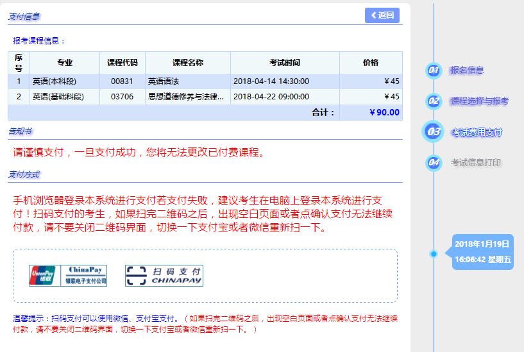524x352 pixels.
Task: Choose 扫码支付 CHINAPAY scan payment option
Action: pos(164,276)
